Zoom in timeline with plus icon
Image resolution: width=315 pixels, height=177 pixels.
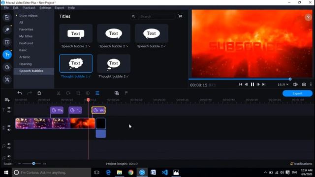(x=44, y=164)
